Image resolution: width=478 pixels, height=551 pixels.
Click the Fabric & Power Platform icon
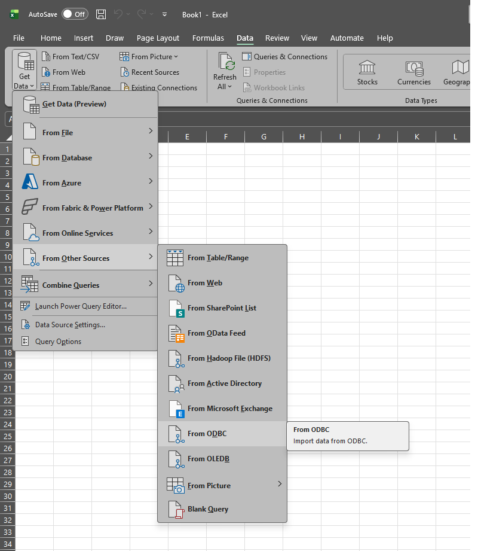pos(30,206)
